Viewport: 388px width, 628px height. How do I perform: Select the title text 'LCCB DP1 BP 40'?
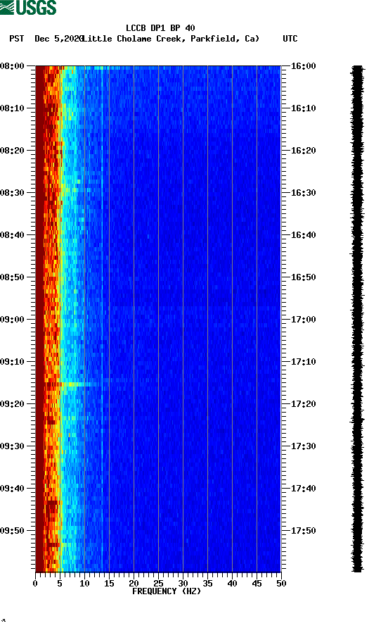160,28
